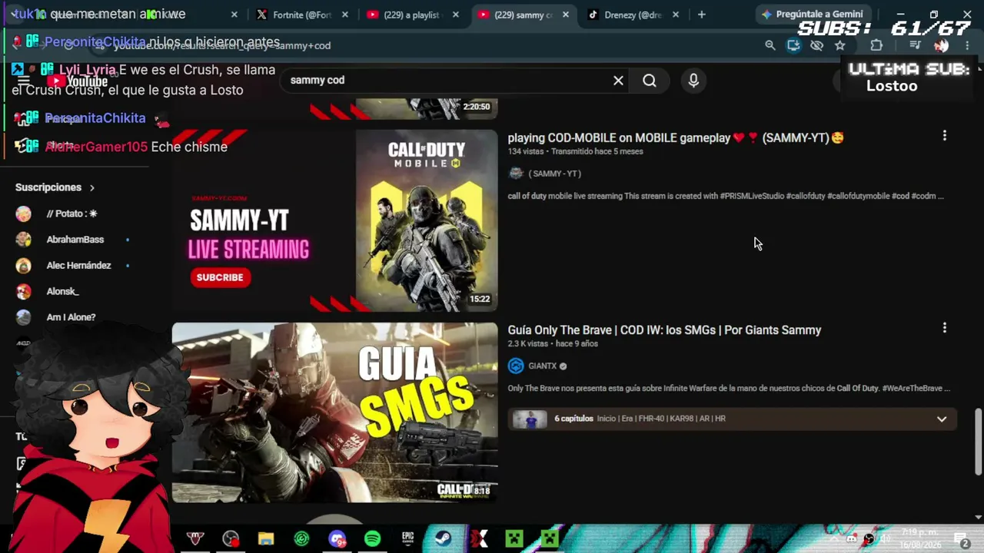Open a new browser tab
This screenshot has height=553, width=984.
[701, 15]
